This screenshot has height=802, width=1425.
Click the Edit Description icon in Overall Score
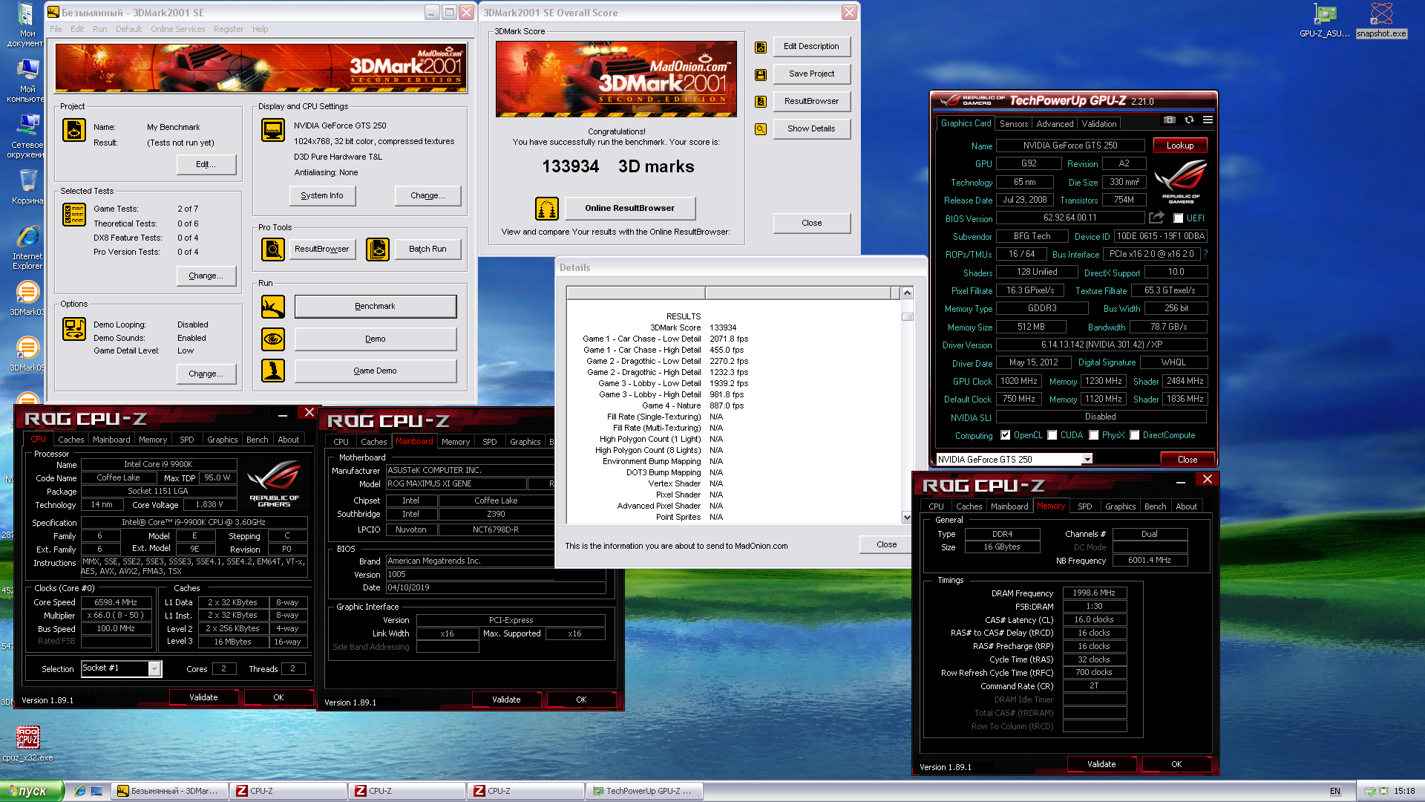point(761,47)
